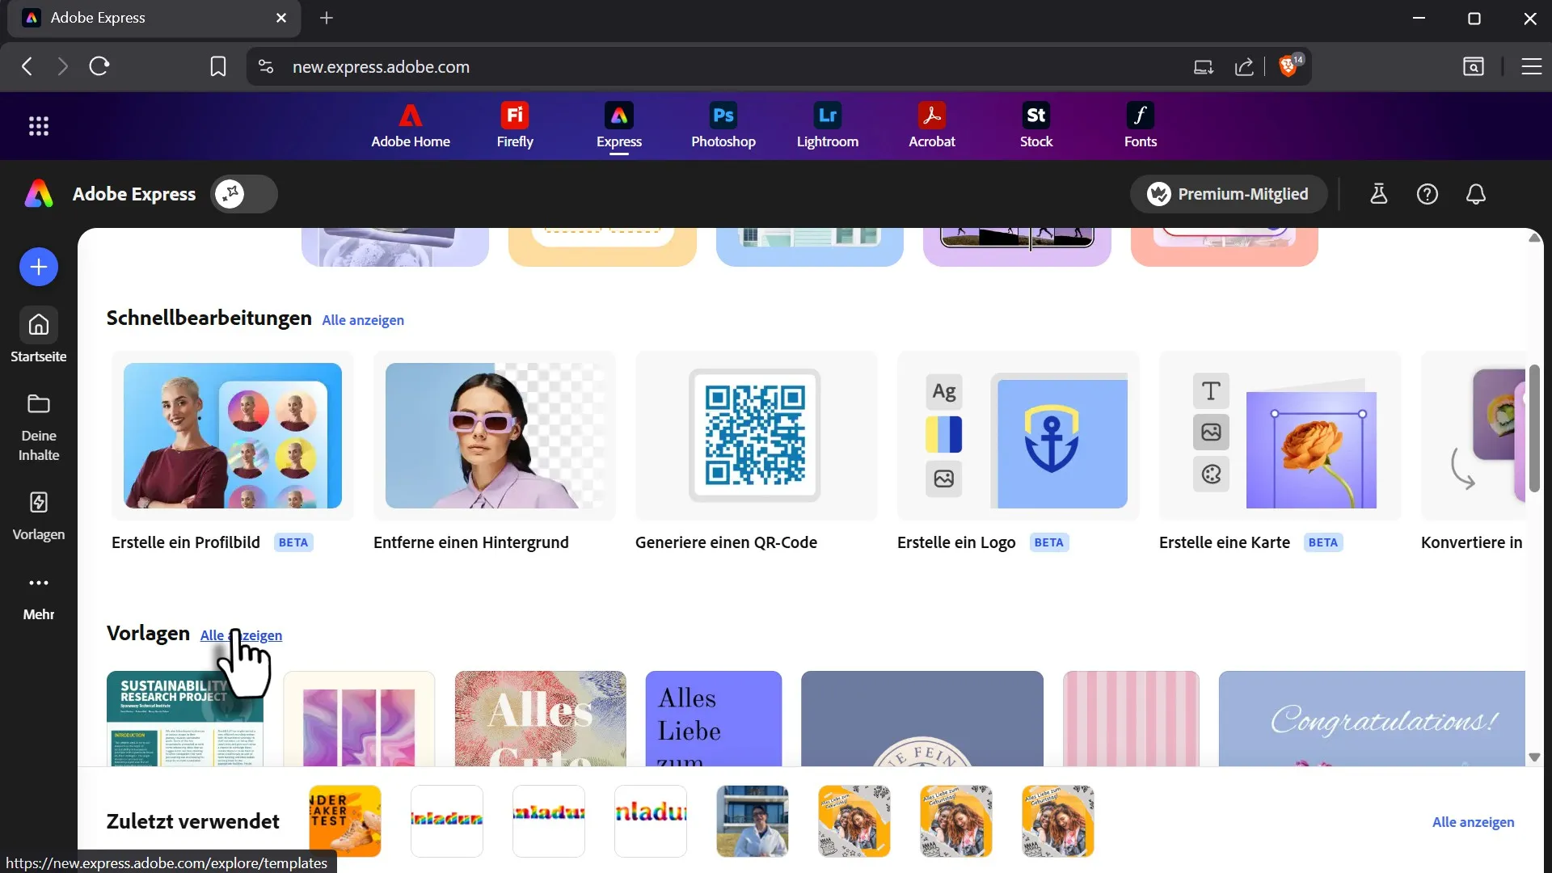Open Deine Inhalte folder in sidebar
The width and height of the screenshot is (1552, 873).
pyautogui.click(x=39, y=427)
